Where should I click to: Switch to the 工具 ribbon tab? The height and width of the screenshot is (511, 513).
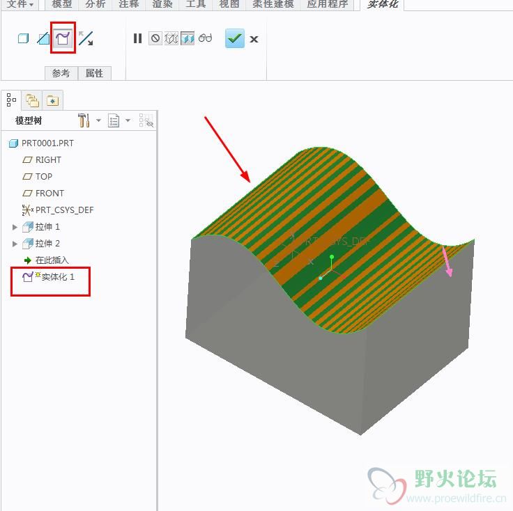[195, 5]
